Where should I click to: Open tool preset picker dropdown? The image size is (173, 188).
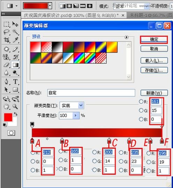[16, 6]
